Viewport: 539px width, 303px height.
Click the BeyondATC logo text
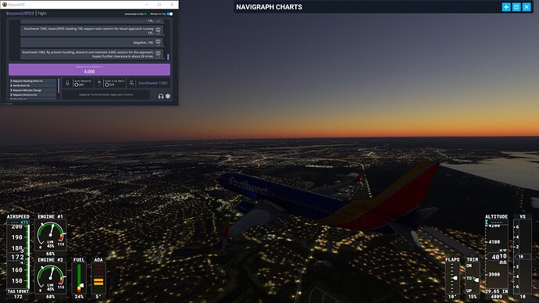tap(20, 13)
